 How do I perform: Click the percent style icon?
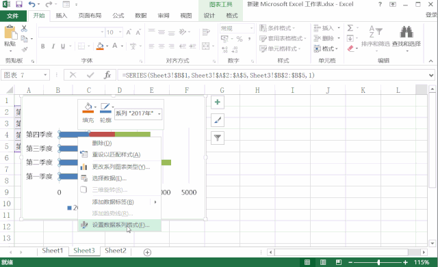coord(240,39)
